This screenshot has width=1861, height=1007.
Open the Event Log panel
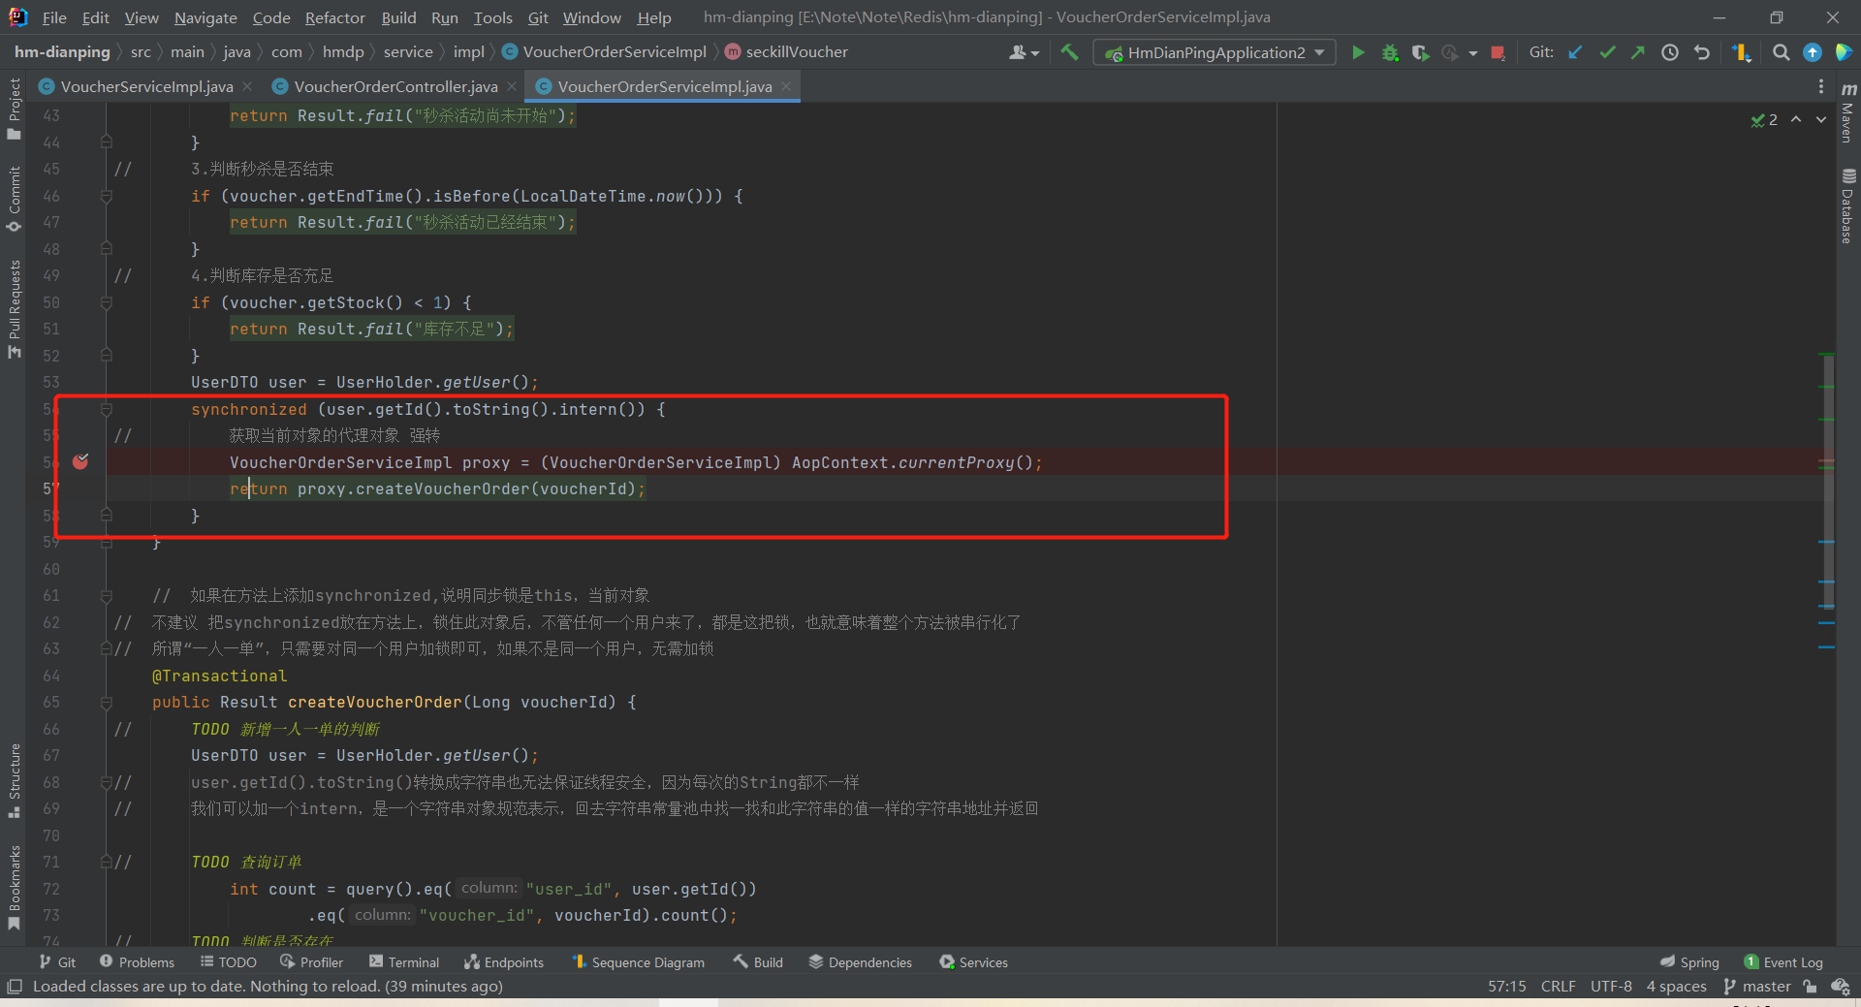click(1783, 961)
